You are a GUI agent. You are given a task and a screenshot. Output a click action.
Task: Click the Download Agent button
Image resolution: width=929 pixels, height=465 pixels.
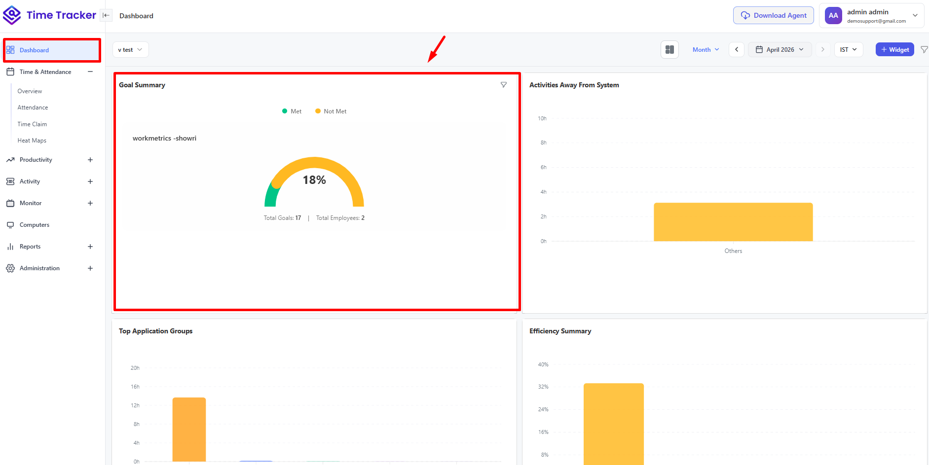[x=774, y=15]
